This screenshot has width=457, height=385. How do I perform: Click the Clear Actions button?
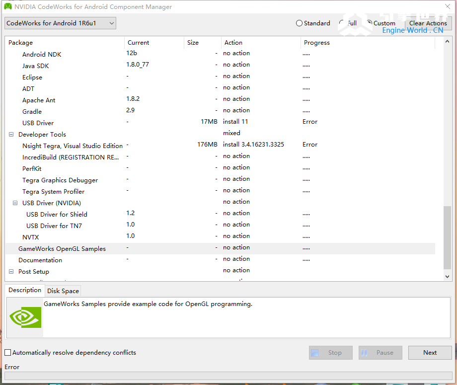(x=428, y=23)
